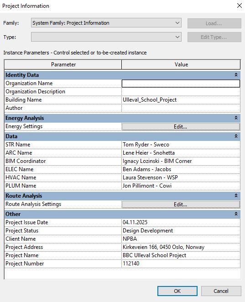Image resolution: width=245 pixels, height=302 pixels.
Task: Collapse the Energy Analysis section chevron
Action: tap(236, 118)
